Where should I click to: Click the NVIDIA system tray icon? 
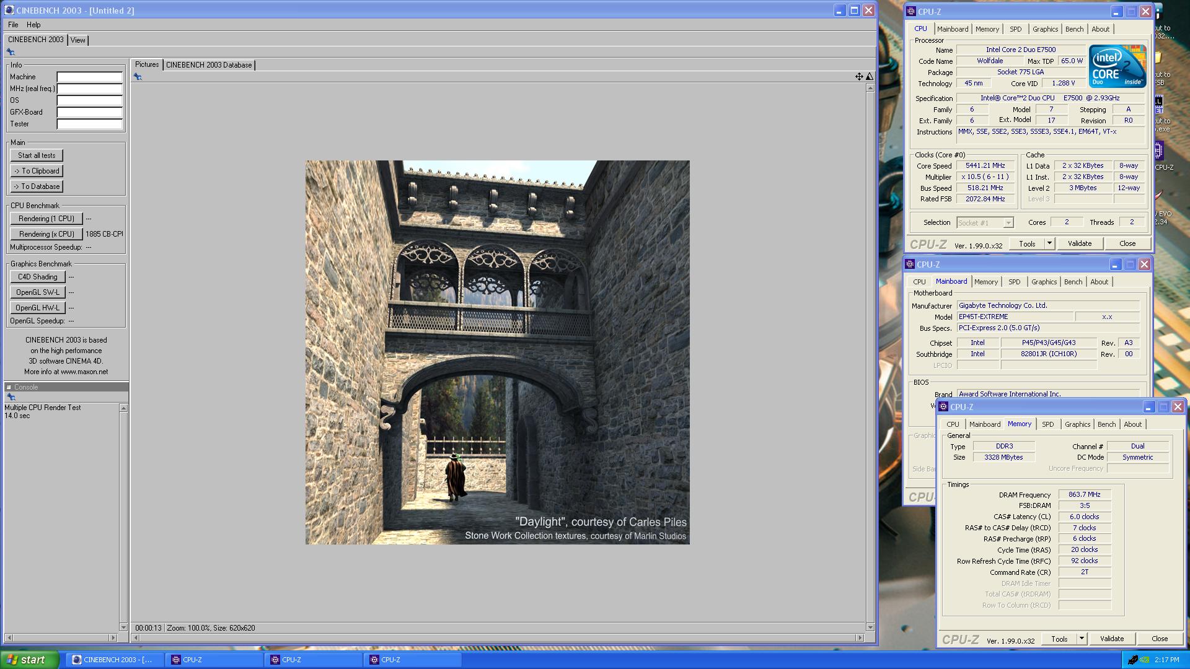pos(1146,660)
